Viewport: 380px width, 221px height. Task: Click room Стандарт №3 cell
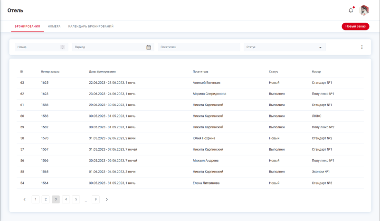coord(322,183)
